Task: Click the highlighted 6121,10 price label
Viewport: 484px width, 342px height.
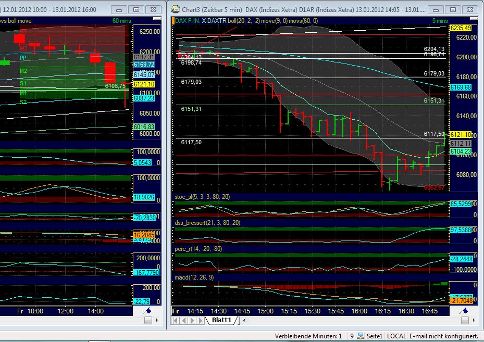Action: 461,134
